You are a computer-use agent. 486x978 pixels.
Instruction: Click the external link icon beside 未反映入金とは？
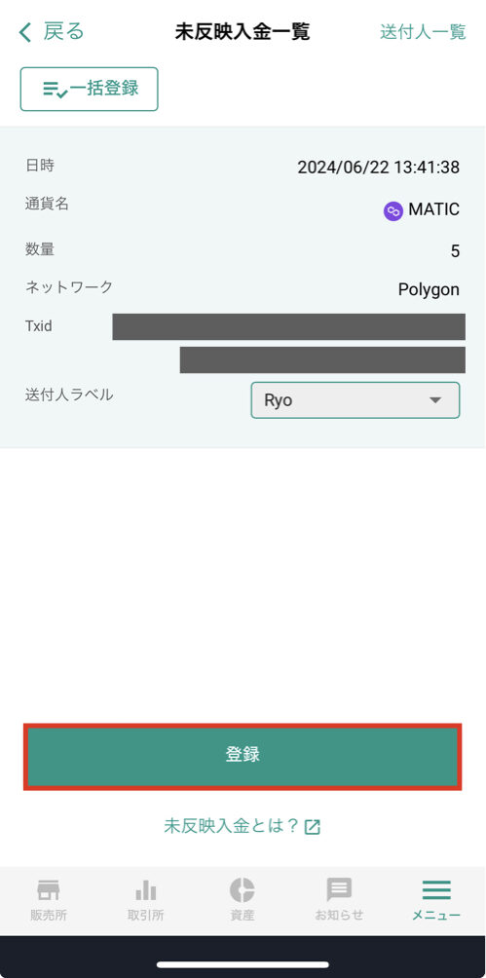[x=312, y=828]
